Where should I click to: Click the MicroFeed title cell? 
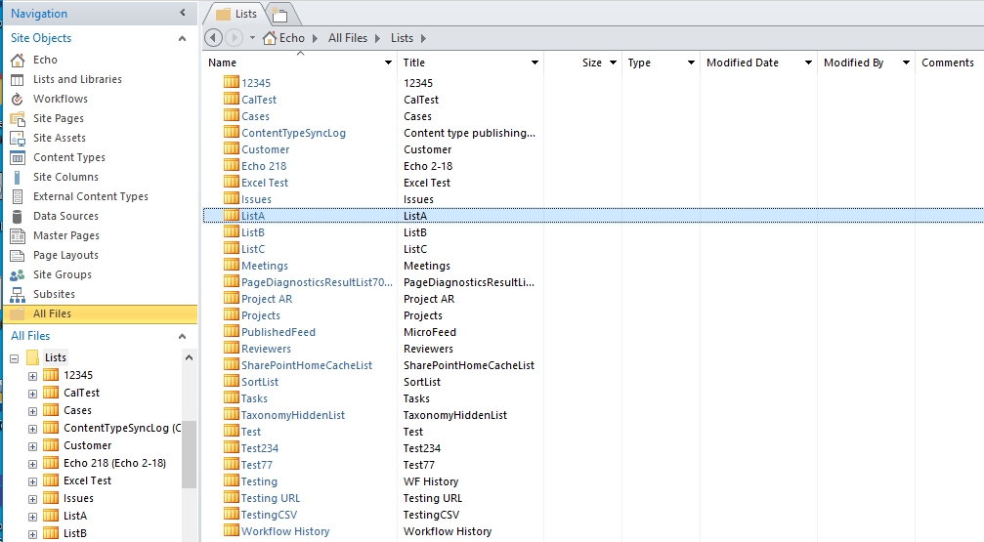click(x=430, y=332)
